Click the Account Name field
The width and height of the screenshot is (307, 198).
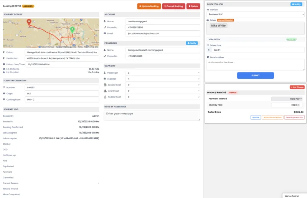163,21
